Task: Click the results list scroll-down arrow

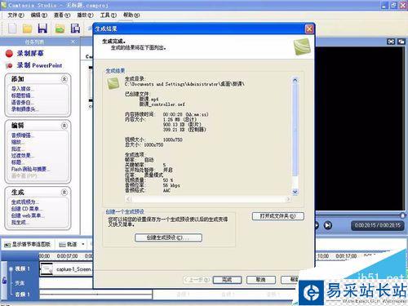Action: tap(295, 192)
